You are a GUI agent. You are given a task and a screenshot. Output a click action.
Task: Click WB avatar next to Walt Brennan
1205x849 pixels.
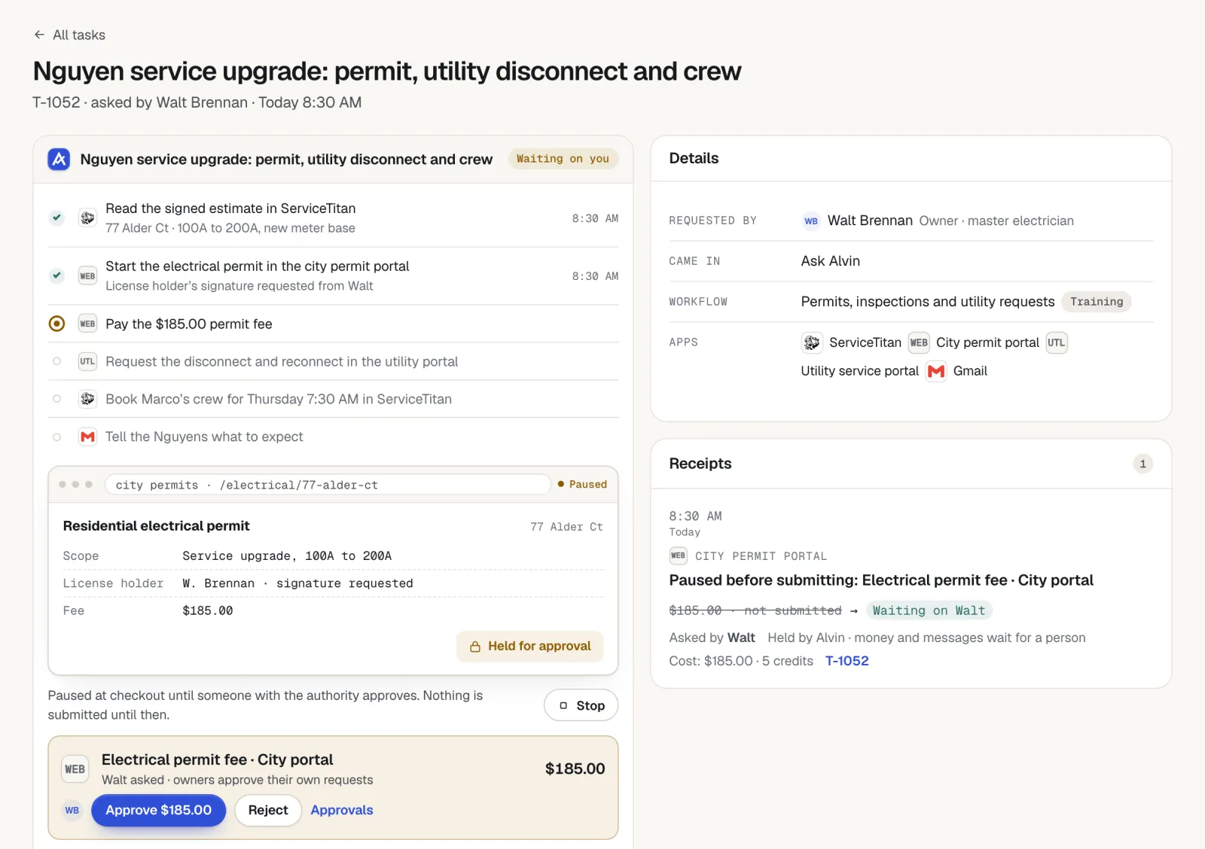(x=810, y=221)
